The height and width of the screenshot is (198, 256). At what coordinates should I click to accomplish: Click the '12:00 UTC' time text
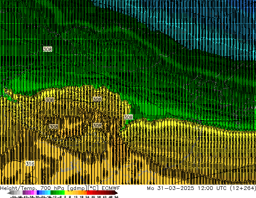coord(212,188)
